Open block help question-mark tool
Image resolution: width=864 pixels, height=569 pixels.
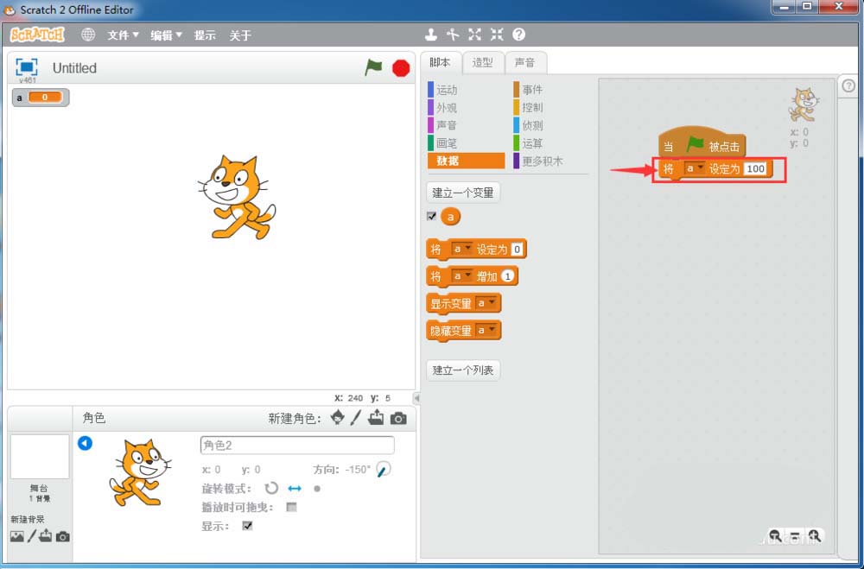point(519,35)
